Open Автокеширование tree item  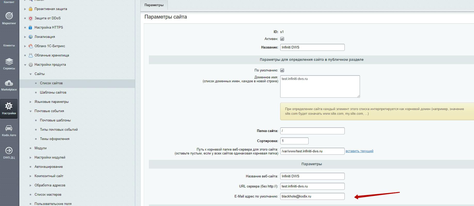tap(49, 167)
